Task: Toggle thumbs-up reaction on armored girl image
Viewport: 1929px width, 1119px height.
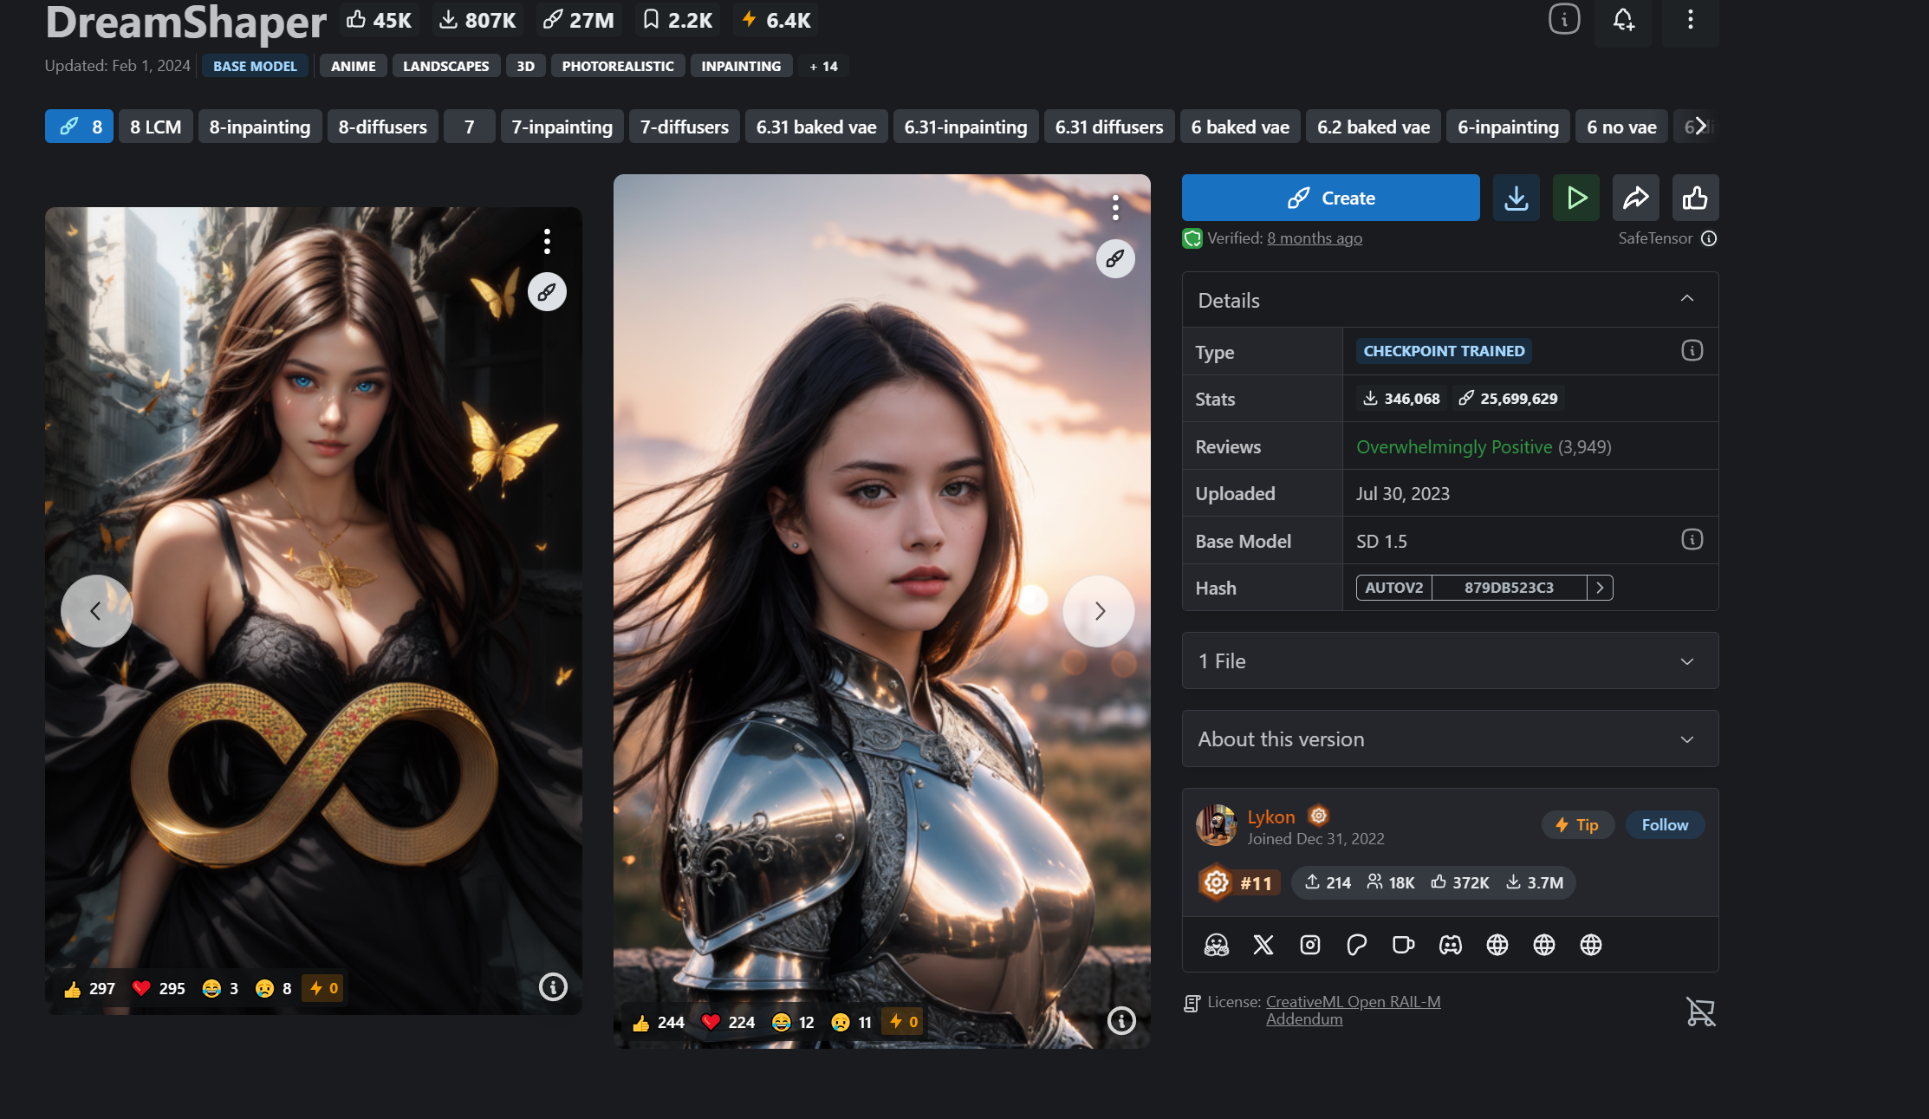Action: tap(641, 1023)
